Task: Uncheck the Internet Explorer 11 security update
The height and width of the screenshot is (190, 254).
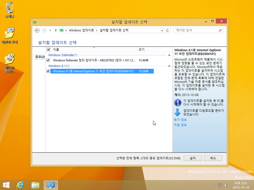Action: (x=48, y=71)
